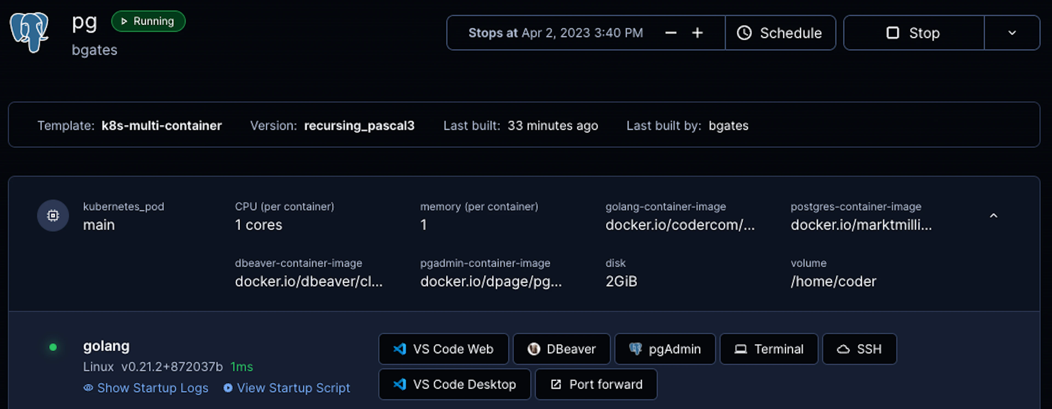Open the Terminal
1052x409 pixels.
(769, 349)
